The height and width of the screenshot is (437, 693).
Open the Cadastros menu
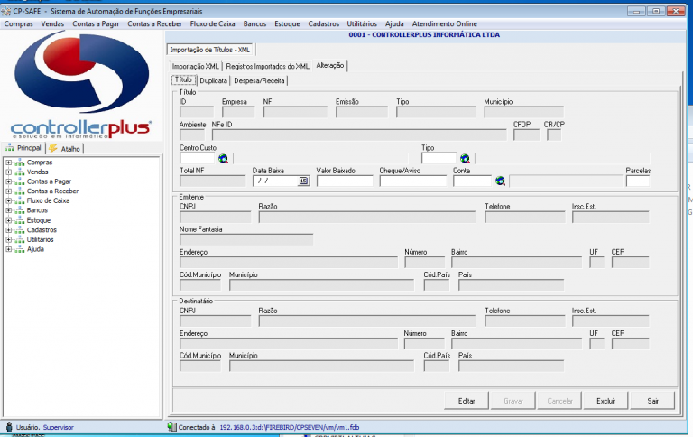324,23
